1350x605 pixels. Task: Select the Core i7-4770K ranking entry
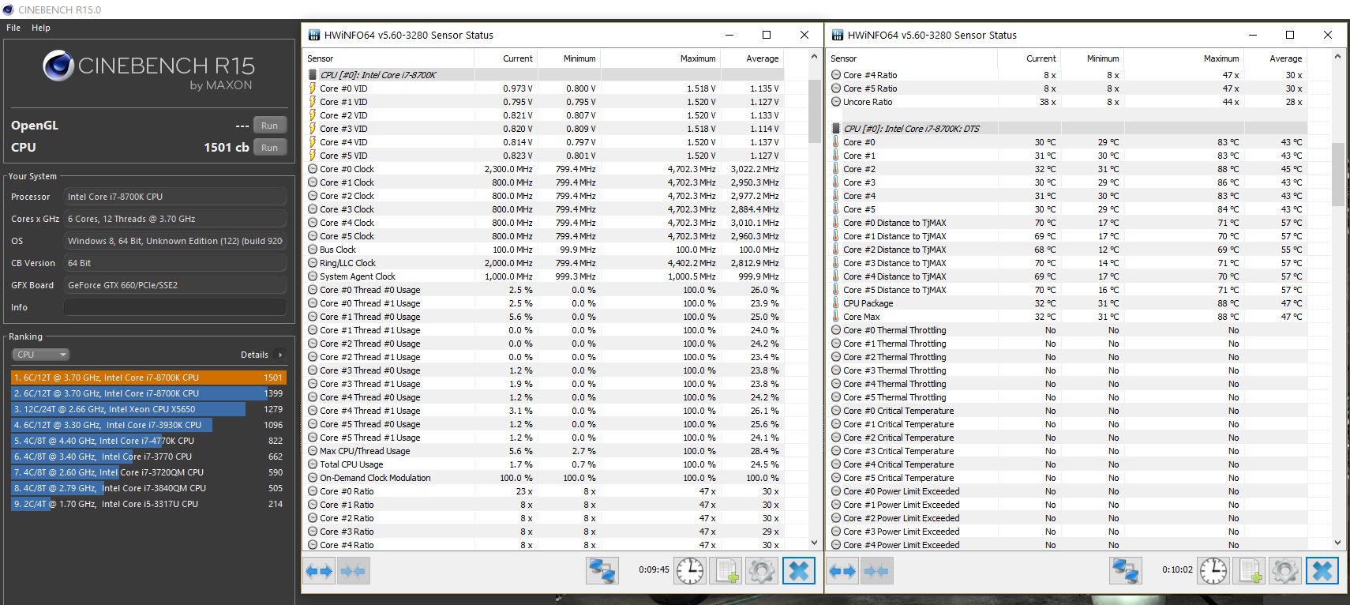[148, 441]
